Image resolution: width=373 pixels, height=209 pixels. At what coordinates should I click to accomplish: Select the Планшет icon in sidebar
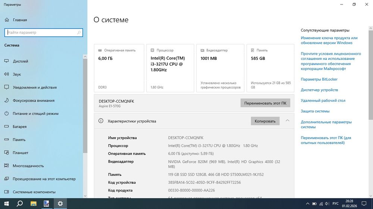(6, 152)
